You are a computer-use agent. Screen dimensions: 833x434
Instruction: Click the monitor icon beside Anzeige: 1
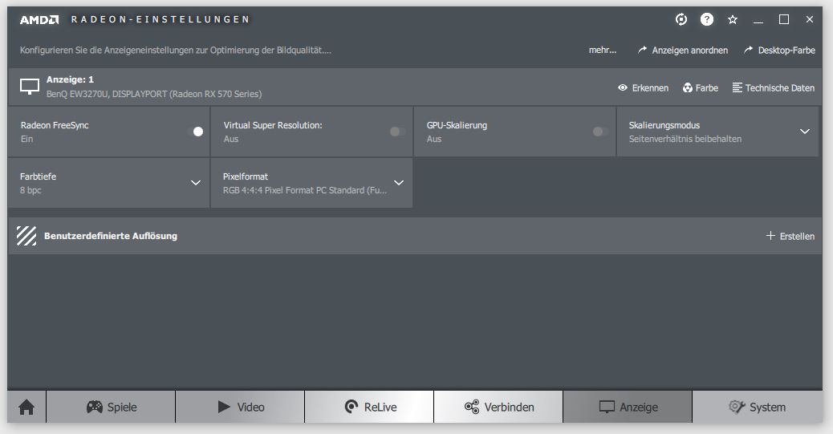[x=29, y=87]
